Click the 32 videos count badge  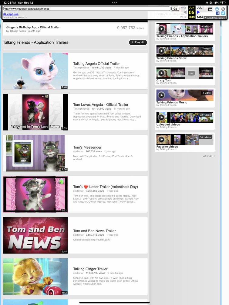[205, 115]
